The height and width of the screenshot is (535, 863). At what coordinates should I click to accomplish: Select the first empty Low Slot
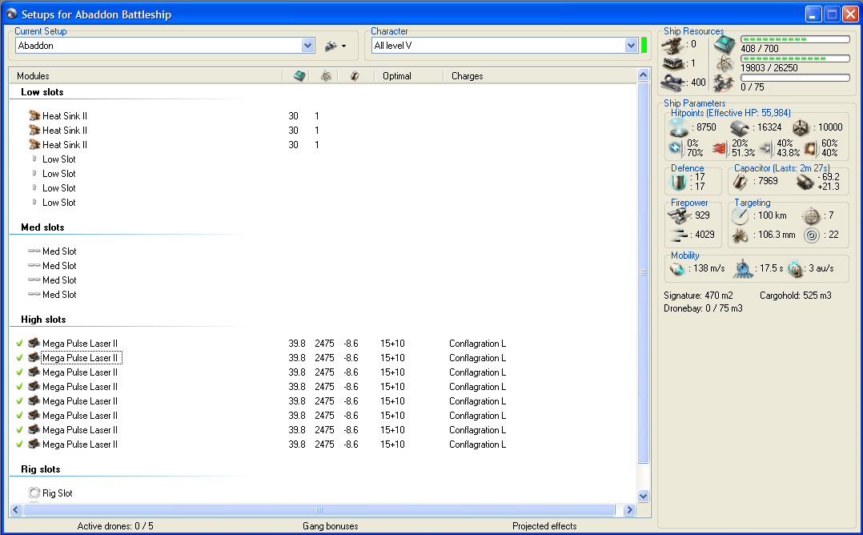tap(59, 159)
